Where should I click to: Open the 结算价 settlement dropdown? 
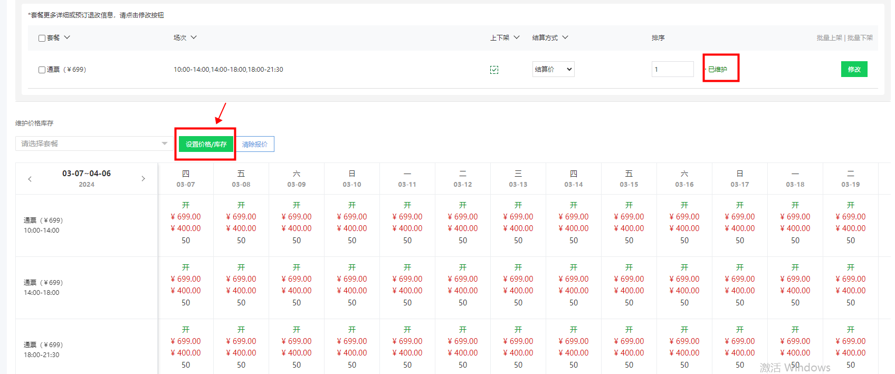click(x=553, y=69)
